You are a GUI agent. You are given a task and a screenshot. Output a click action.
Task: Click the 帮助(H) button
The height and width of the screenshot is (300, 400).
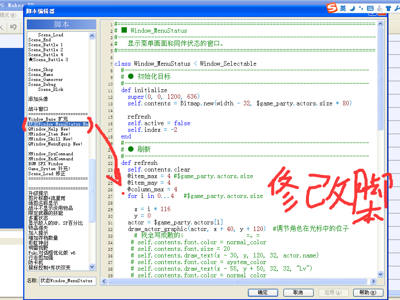pyautogui.click(x=368, y=292)
